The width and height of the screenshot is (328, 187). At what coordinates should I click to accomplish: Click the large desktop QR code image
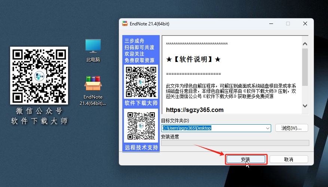39,75
